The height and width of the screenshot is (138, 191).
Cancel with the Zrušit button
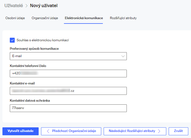178,131
